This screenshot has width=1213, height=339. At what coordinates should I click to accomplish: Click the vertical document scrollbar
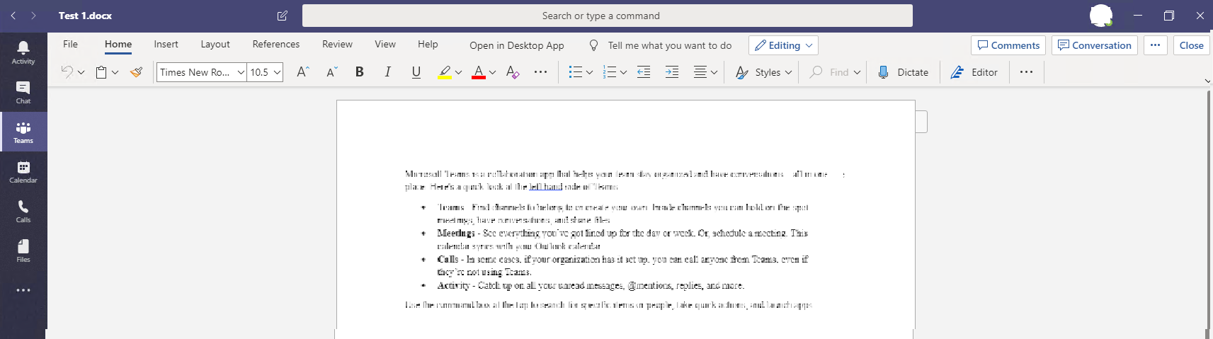click(1208, 211)
